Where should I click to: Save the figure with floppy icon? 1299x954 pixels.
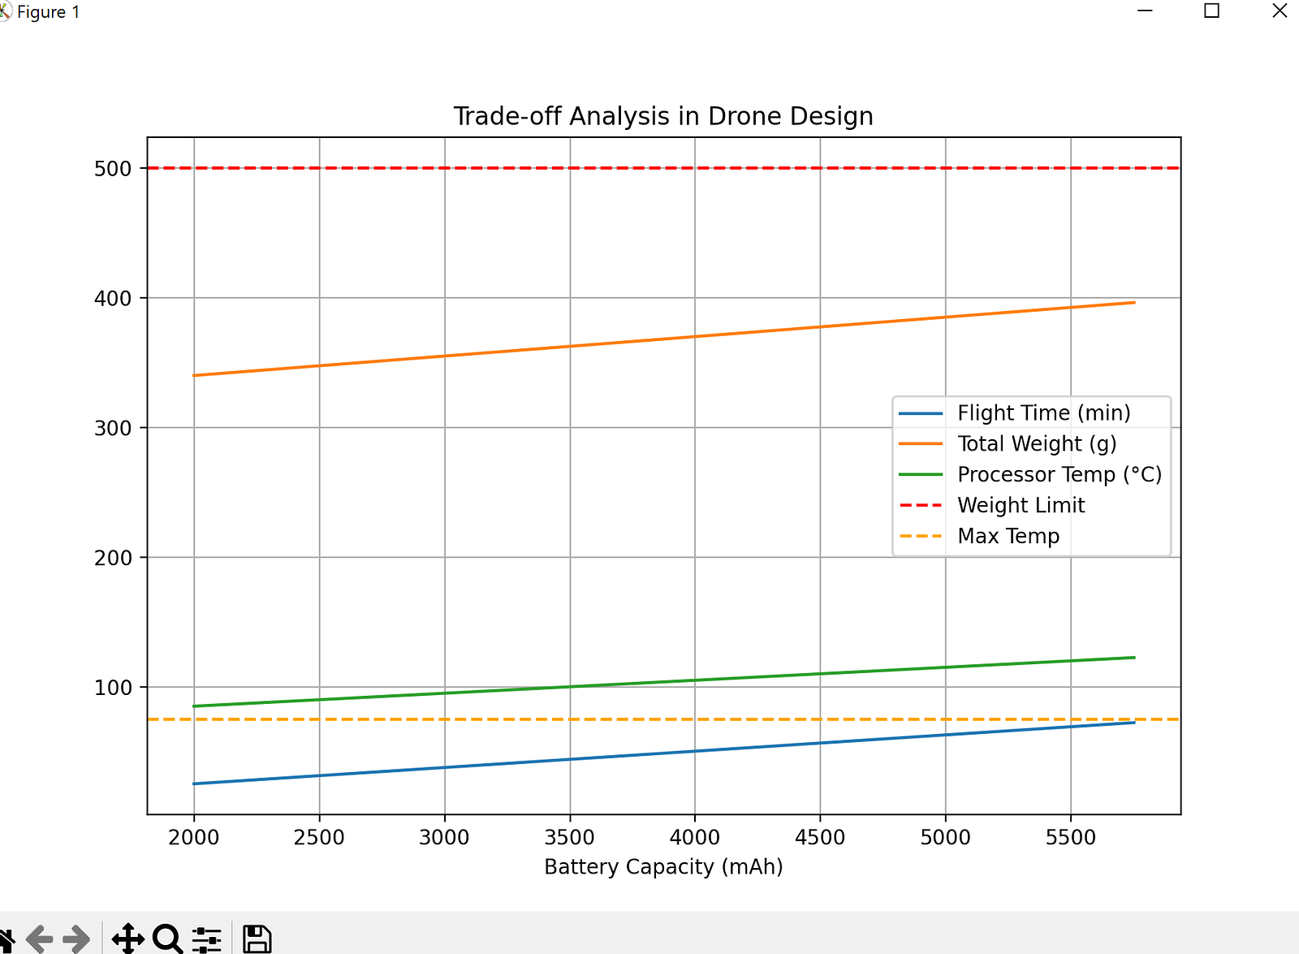pos(257,939)
